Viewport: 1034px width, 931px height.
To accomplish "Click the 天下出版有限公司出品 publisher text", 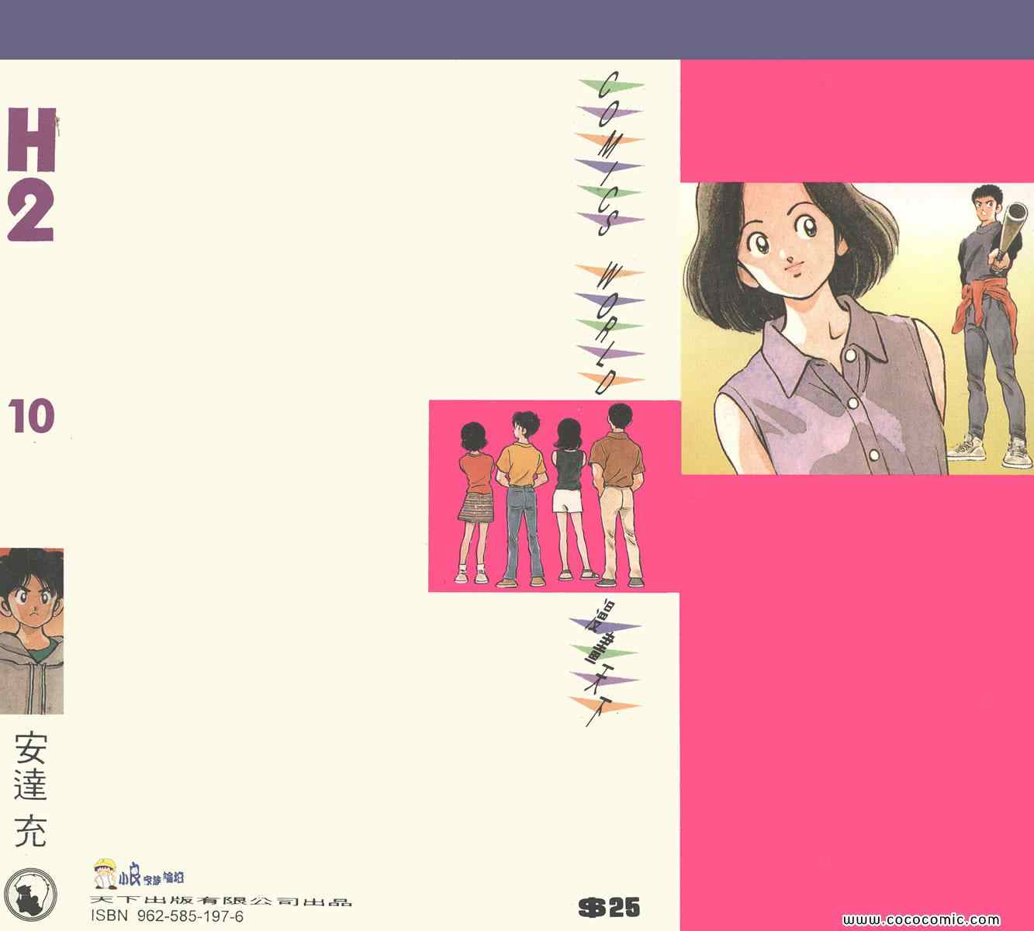I will pyautogui.click(x=221, y=902).
